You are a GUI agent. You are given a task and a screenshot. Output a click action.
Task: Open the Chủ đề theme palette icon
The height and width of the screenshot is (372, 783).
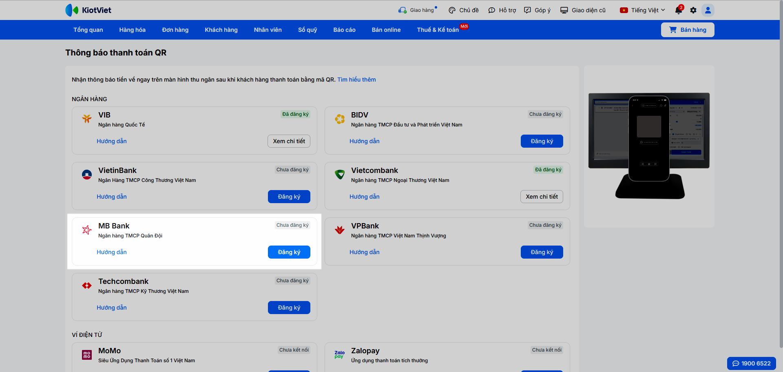(x=452, y=10)
